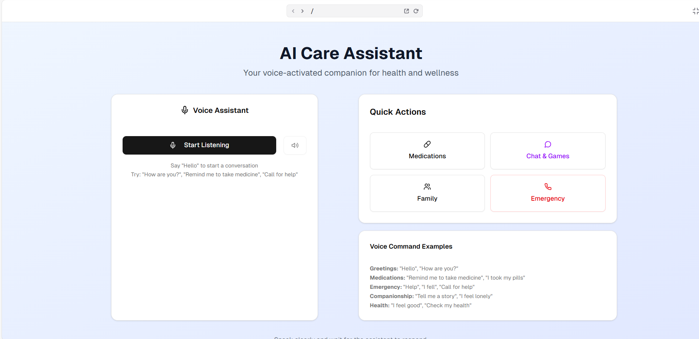Click the microphone icon beside Voice Assistant heading

[x=184, y=110]
